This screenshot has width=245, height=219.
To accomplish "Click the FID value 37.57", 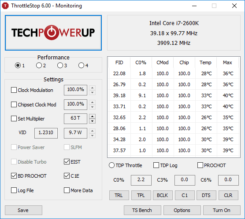I will (x=119, y=150).
